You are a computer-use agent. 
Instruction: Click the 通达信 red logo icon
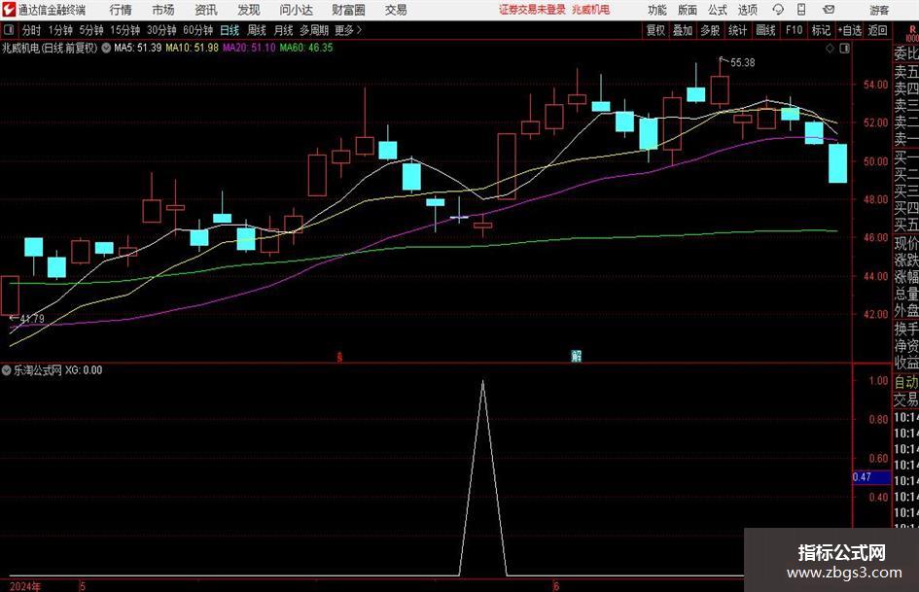(8, 10)
